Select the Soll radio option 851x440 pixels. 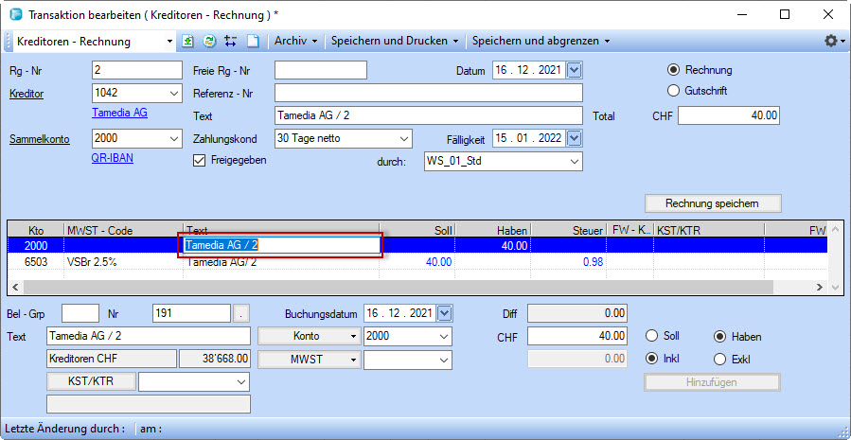click(x=651, y=337)
